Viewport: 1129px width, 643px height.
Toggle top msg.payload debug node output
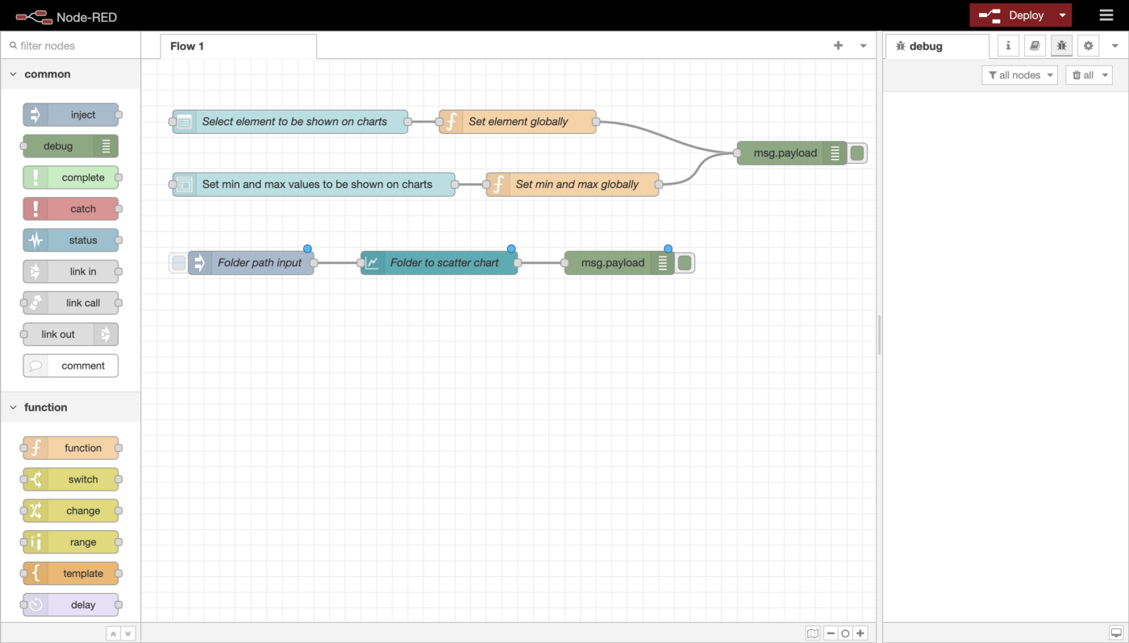(857, 153)
